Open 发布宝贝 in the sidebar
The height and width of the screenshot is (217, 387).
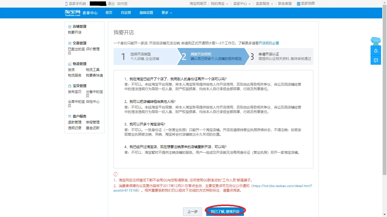click(75, 92)
